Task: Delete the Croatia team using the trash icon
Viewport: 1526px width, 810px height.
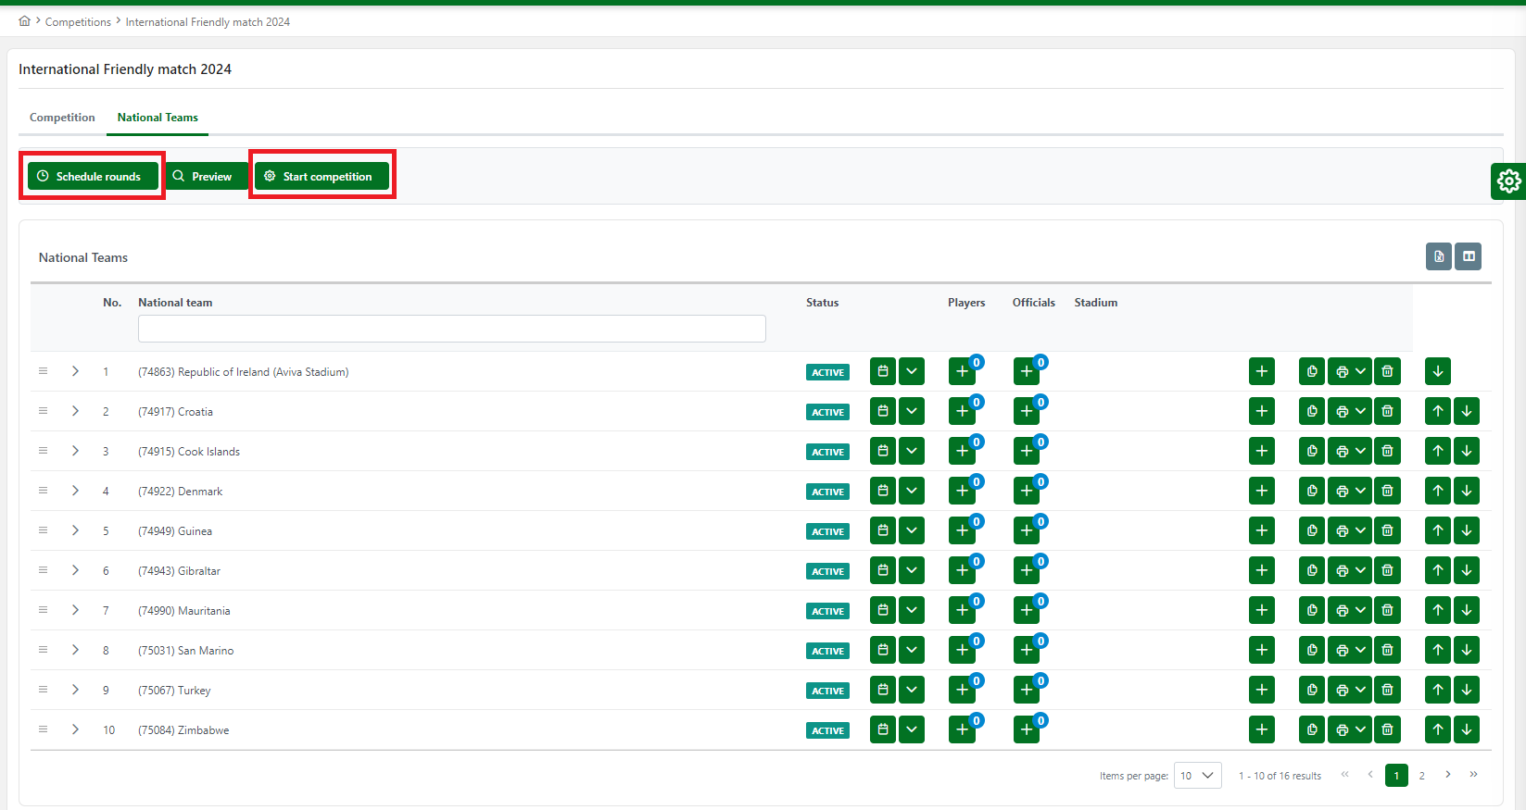Action: click(x=1387, y=411)
